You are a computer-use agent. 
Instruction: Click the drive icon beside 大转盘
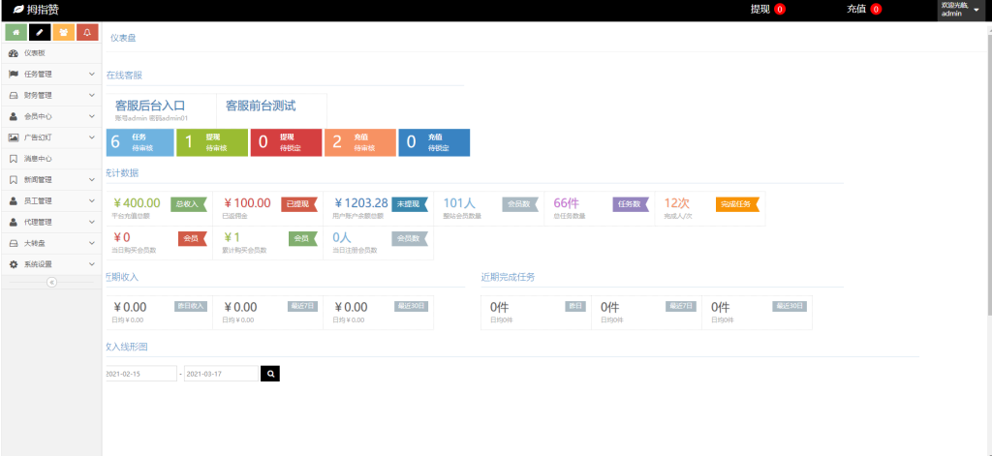(14, 243)
